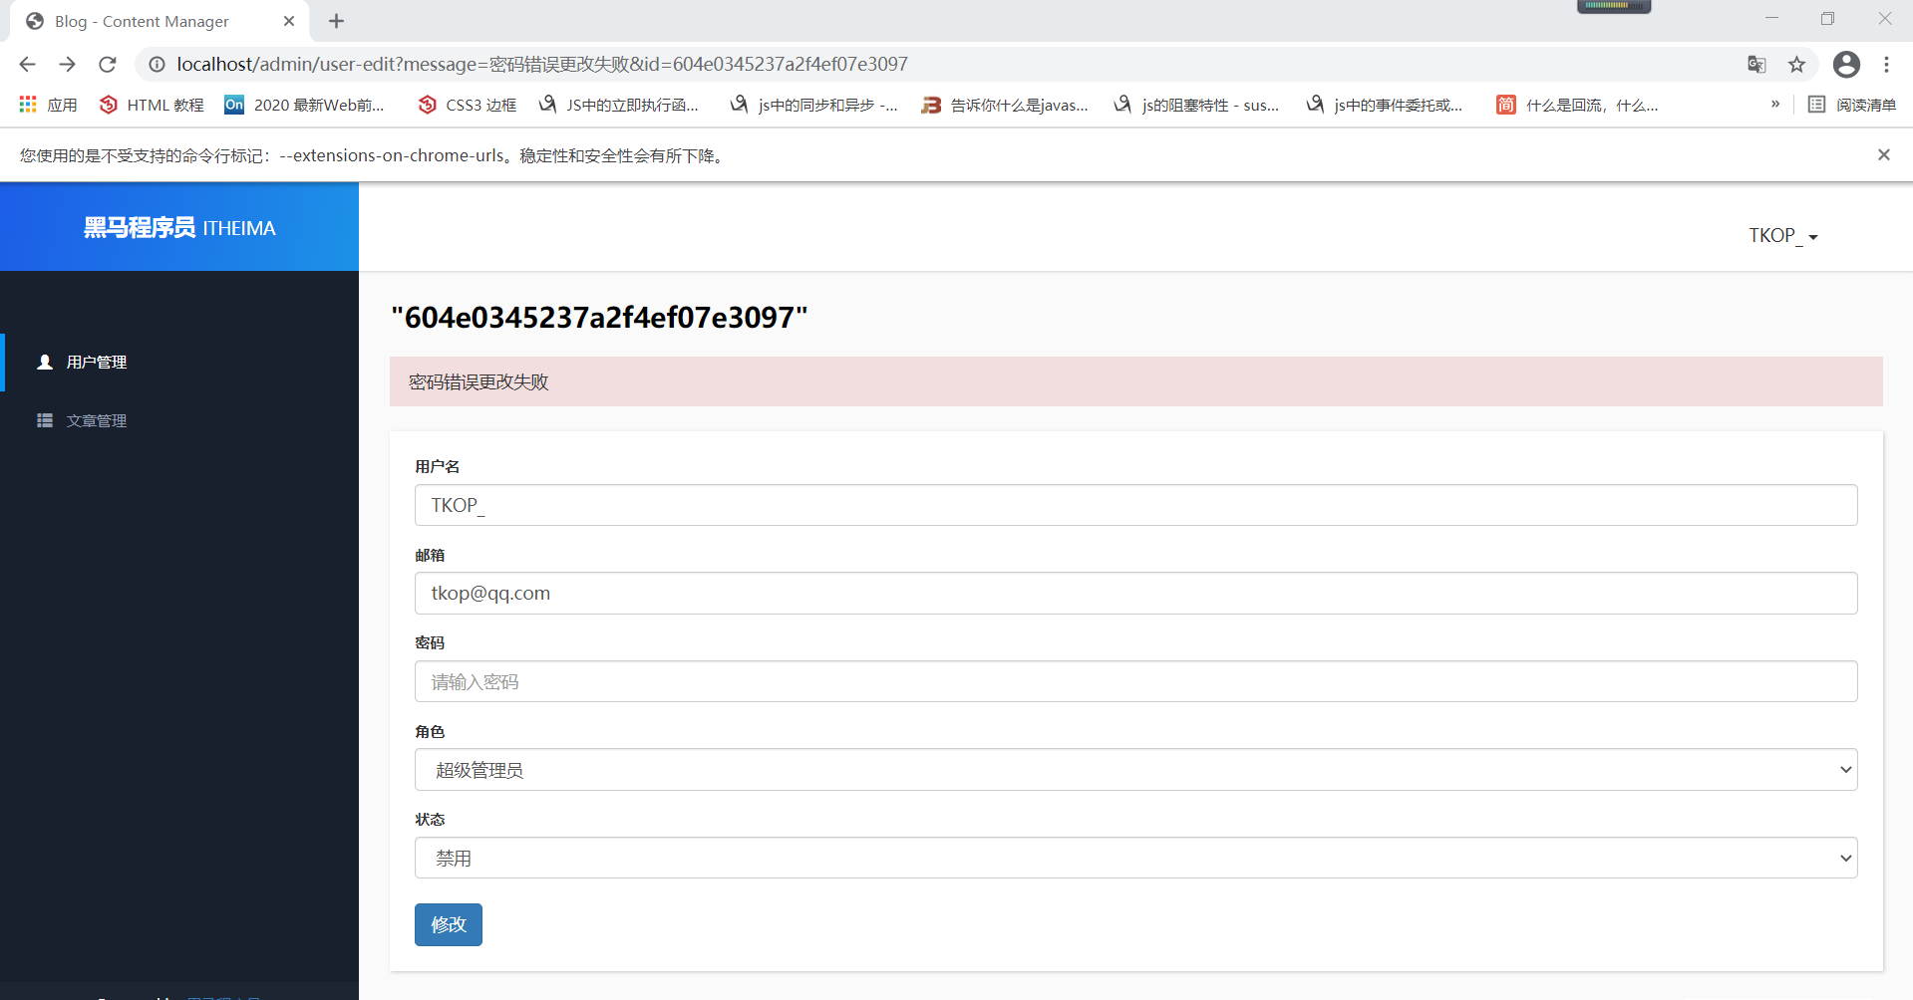Viewport: 1913px width, 1000px height.
Task: Dismiss the unsupported command-line flag warning
Action: pyautogui.click(x=1884, y=154)
